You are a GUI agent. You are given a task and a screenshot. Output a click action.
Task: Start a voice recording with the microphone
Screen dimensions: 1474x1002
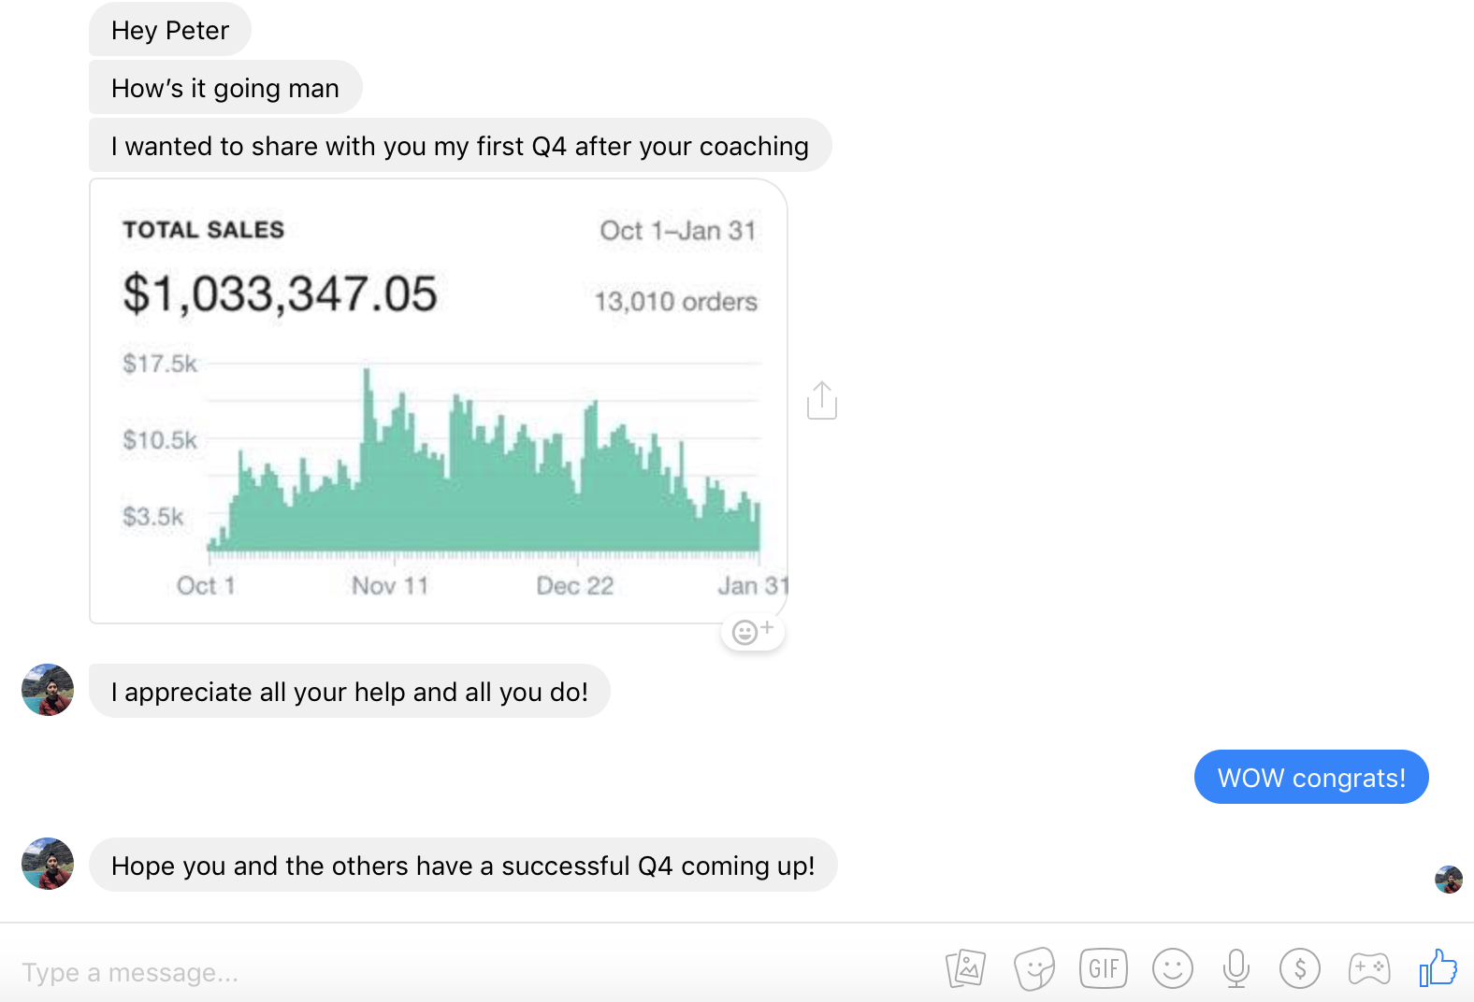coord(1236,968)
